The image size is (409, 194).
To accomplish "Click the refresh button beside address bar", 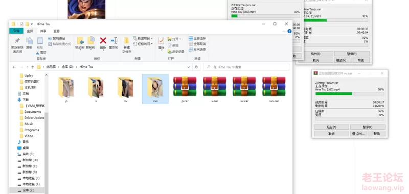I will 196,67.
